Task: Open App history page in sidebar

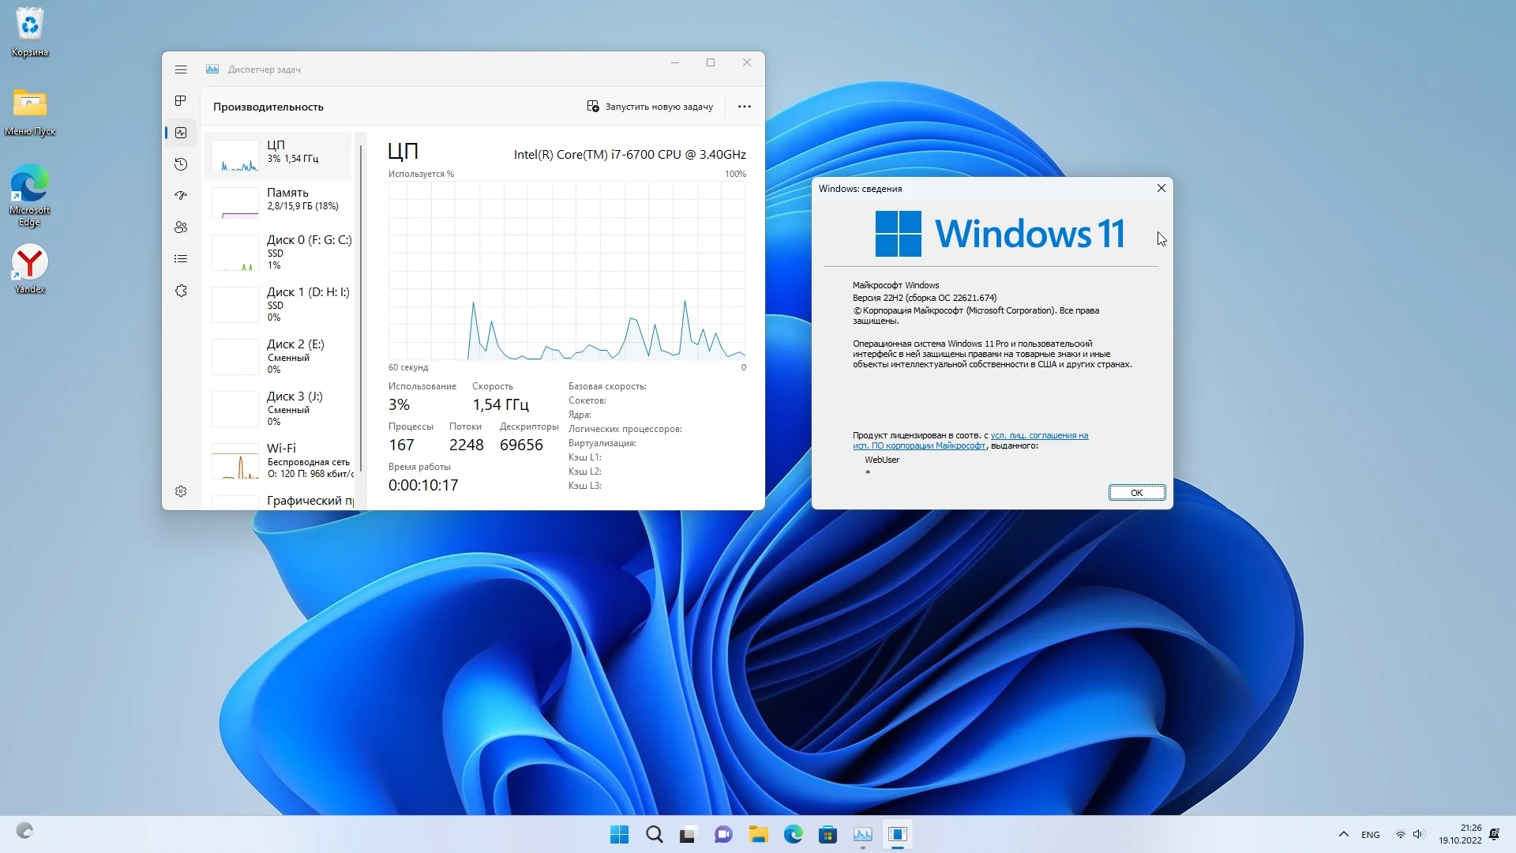Action: pyautogui.click(x=181, y=163)
